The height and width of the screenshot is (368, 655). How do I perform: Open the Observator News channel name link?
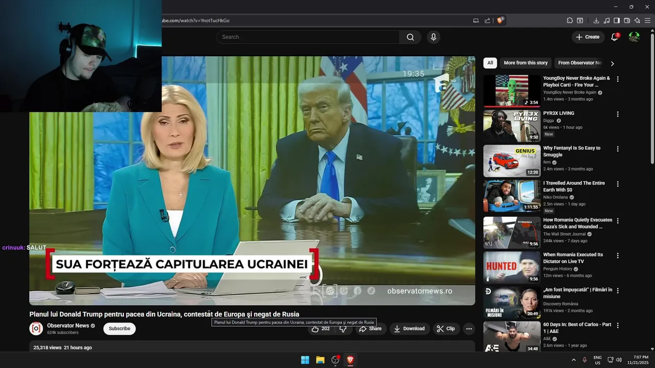click(x=68, y=326)
